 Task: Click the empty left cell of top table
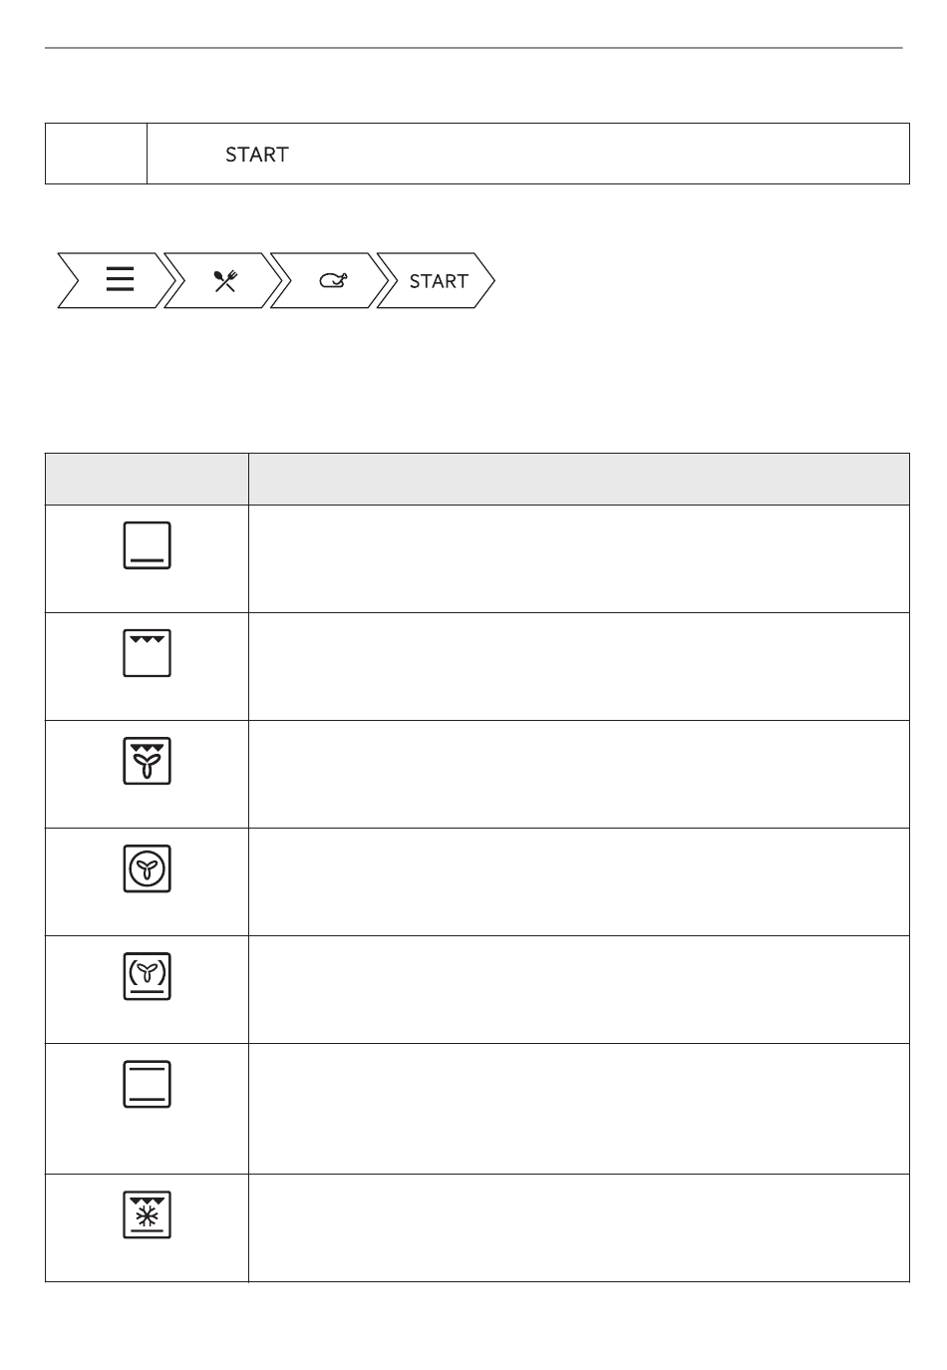[x=97, y=154]
